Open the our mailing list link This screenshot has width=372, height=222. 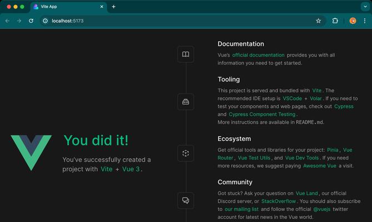[x=242, y=209]
